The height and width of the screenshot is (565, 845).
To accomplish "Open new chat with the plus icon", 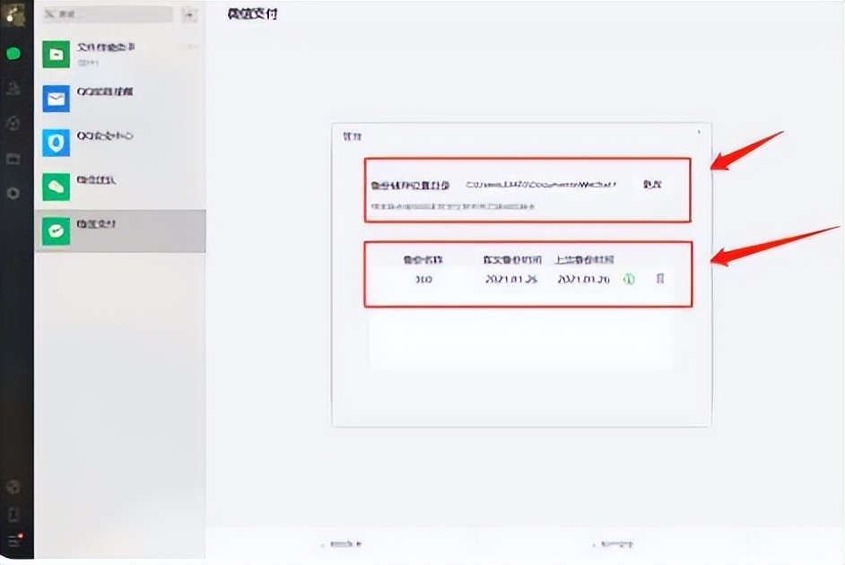I will point(187,15).
